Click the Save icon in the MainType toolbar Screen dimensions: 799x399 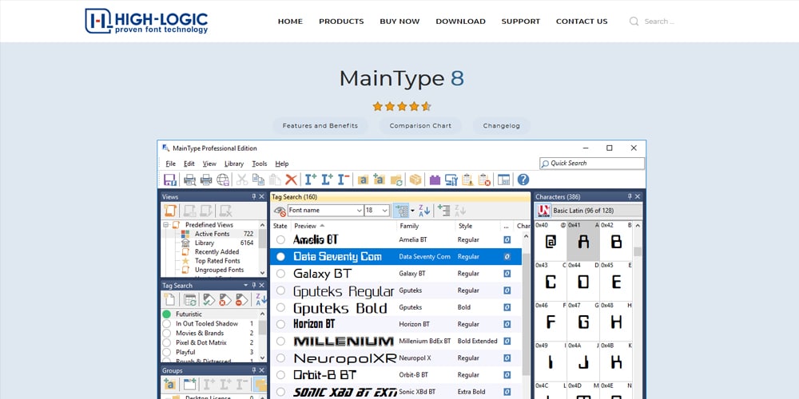[169, 180]
